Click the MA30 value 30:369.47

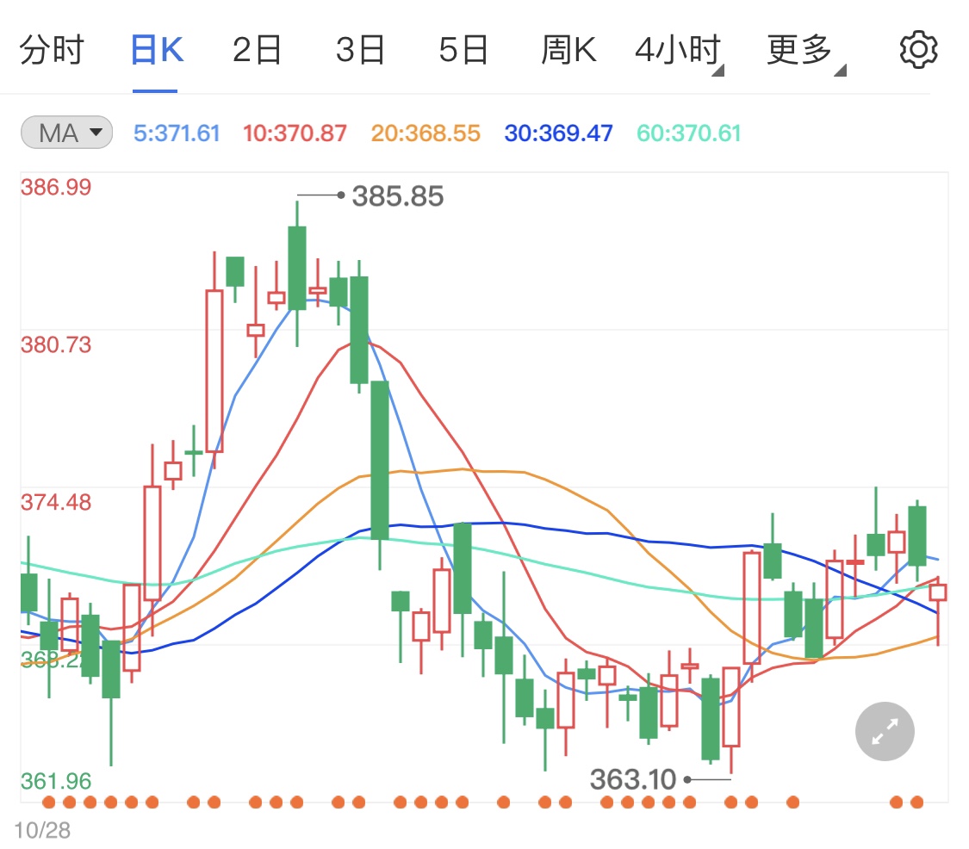point(558,133)
